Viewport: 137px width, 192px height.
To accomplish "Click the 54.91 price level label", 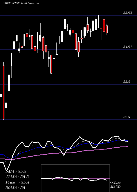I will [x=127, y=47].
